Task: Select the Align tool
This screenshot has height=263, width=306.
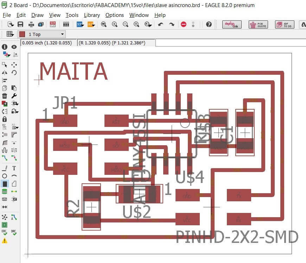Action: point(5,80)
